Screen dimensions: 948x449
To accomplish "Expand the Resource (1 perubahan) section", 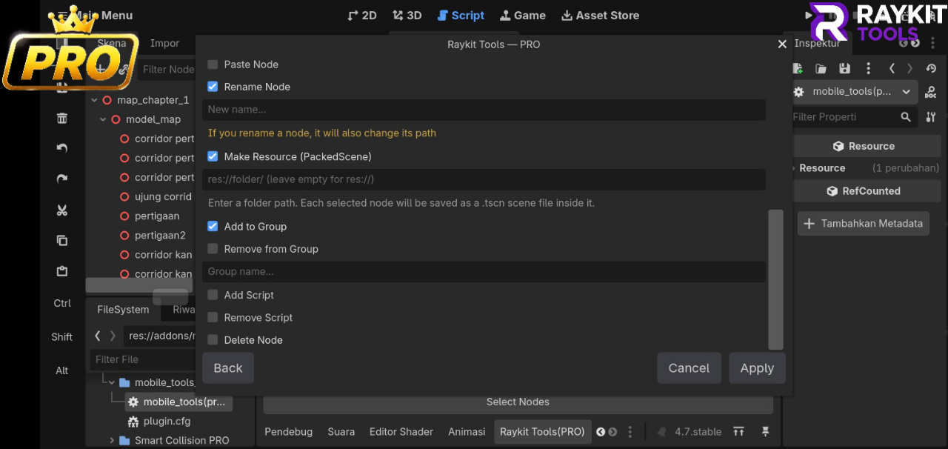I will pos(794,168).
